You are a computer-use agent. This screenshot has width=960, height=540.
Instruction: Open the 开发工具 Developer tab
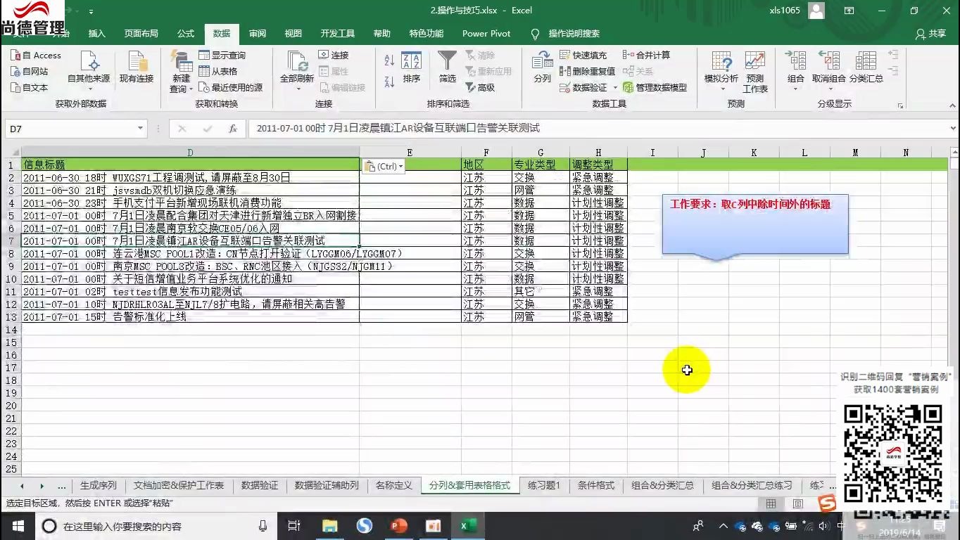(338, 34)
